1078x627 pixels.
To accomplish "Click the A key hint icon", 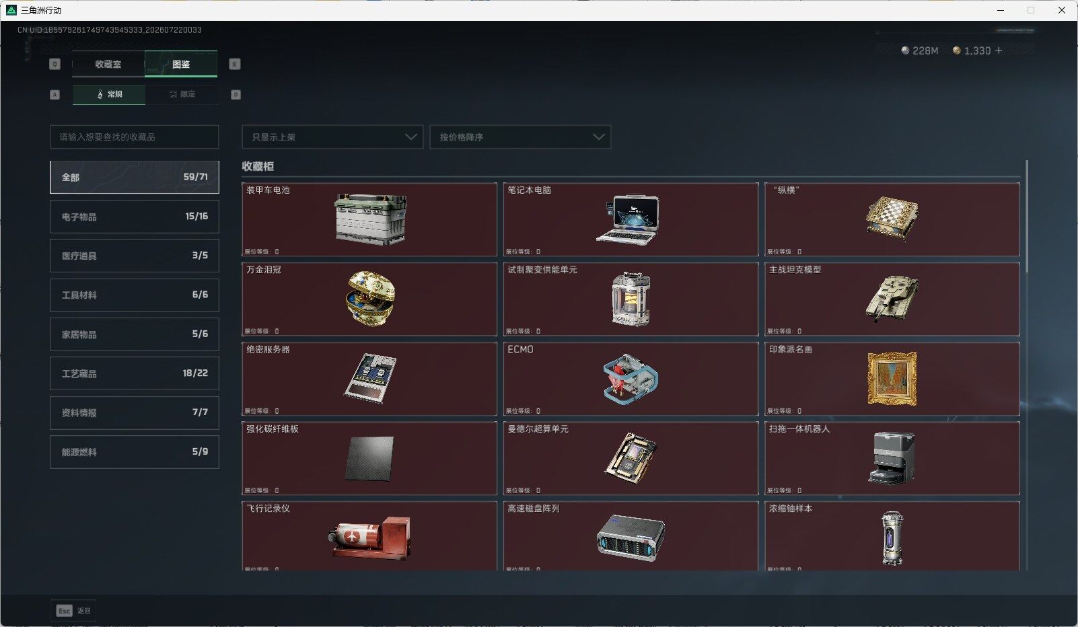I will (55, 95).
